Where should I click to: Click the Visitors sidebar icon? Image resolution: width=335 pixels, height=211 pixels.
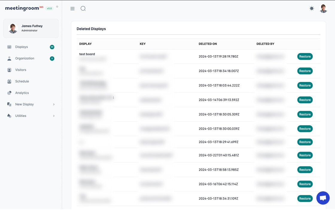tap(9, 70)
